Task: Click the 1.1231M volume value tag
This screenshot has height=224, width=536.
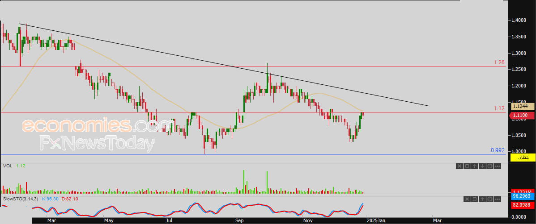Action: (523, 191)
